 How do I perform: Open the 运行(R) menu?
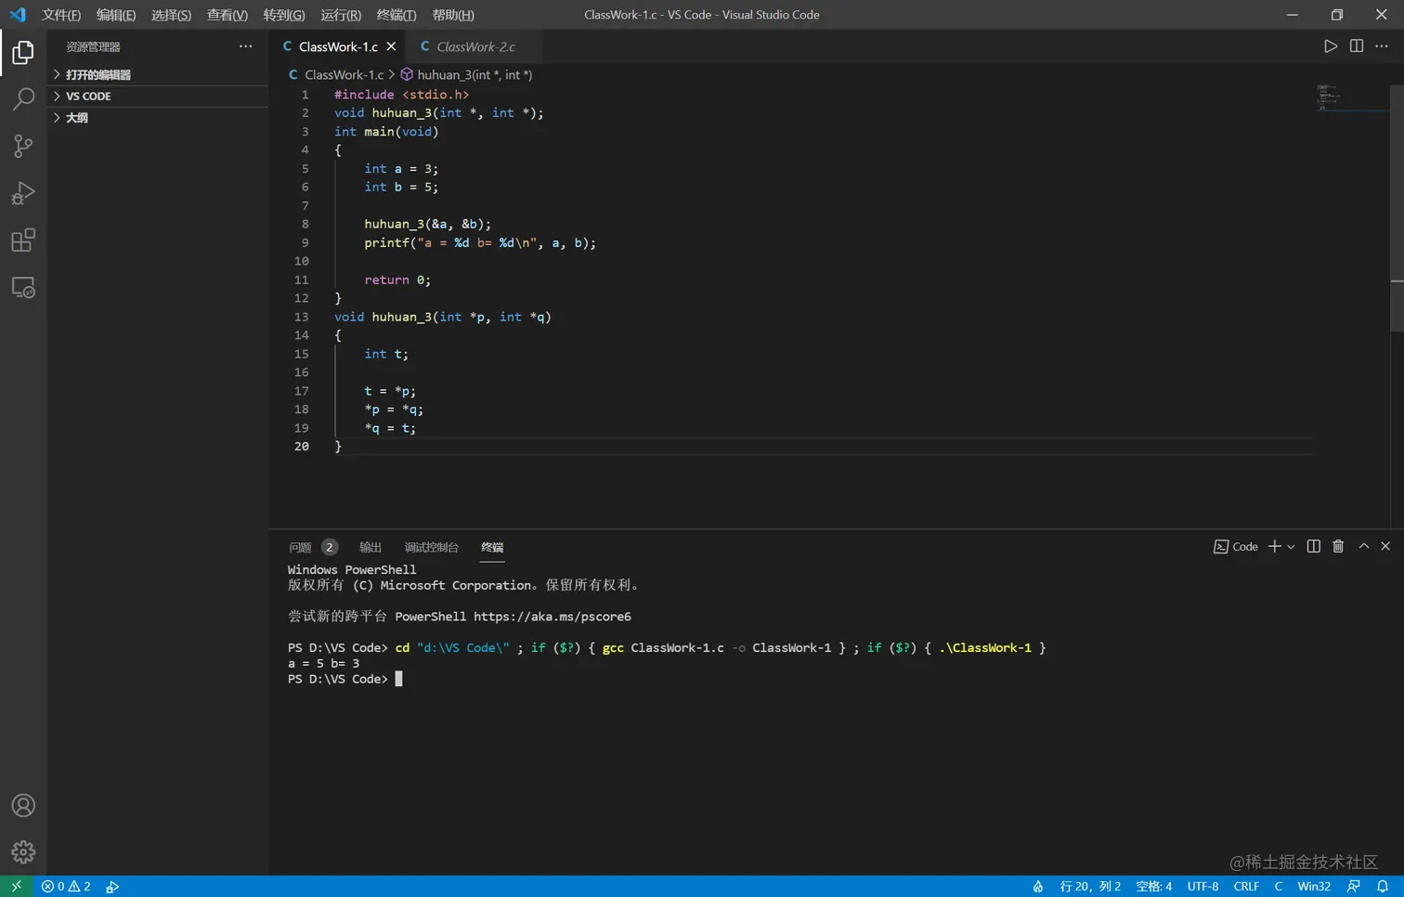tap(341, 15)
